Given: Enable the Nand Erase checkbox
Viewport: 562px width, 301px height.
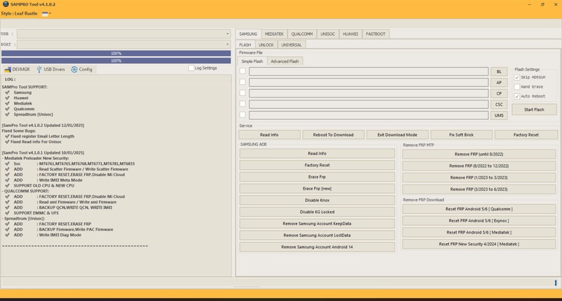Looking at the screenshot, I should 517,86.
